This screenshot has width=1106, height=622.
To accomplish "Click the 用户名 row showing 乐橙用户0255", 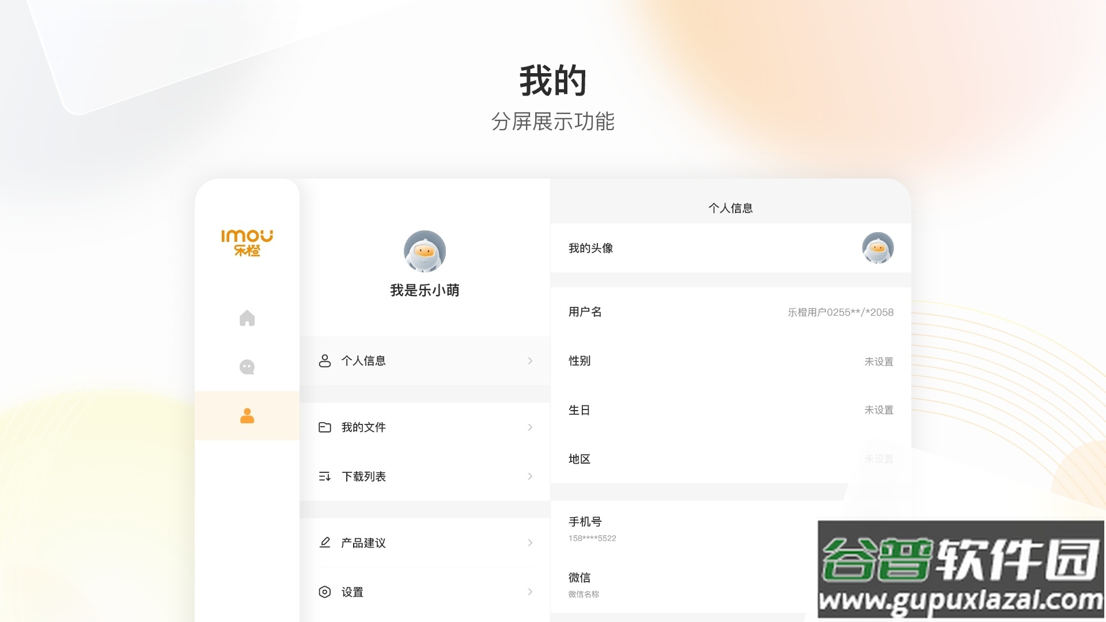I will [x=729, y=312].
